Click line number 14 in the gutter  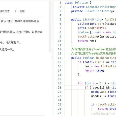coord(60,58)
